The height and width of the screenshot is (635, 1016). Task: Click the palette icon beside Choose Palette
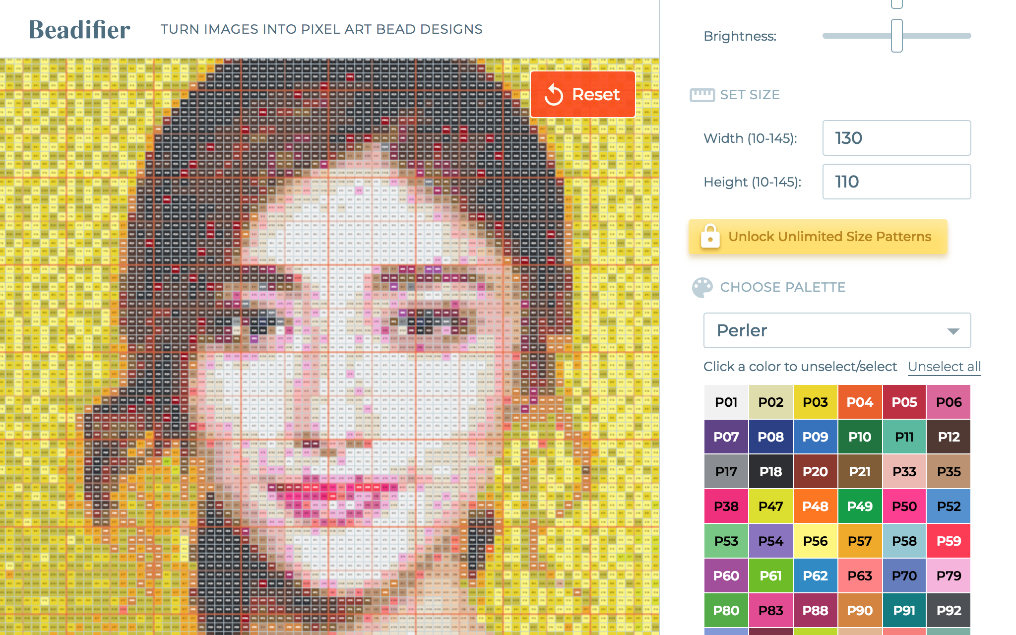pos(702,287)
